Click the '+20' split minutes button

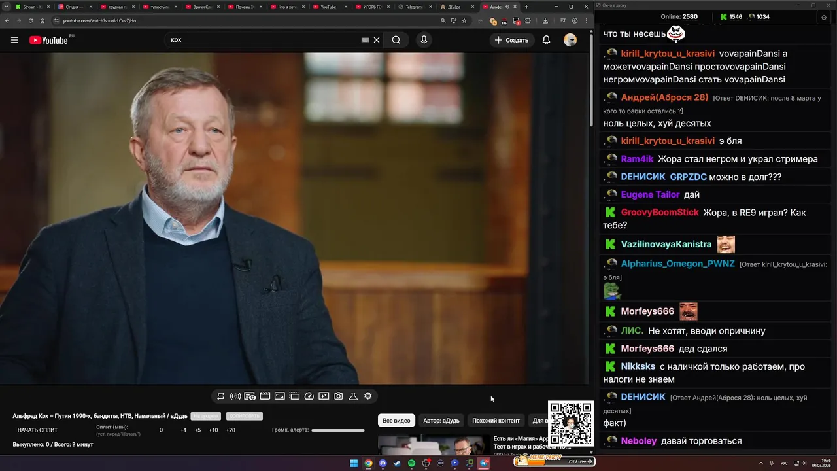click(x=230, y=430)
